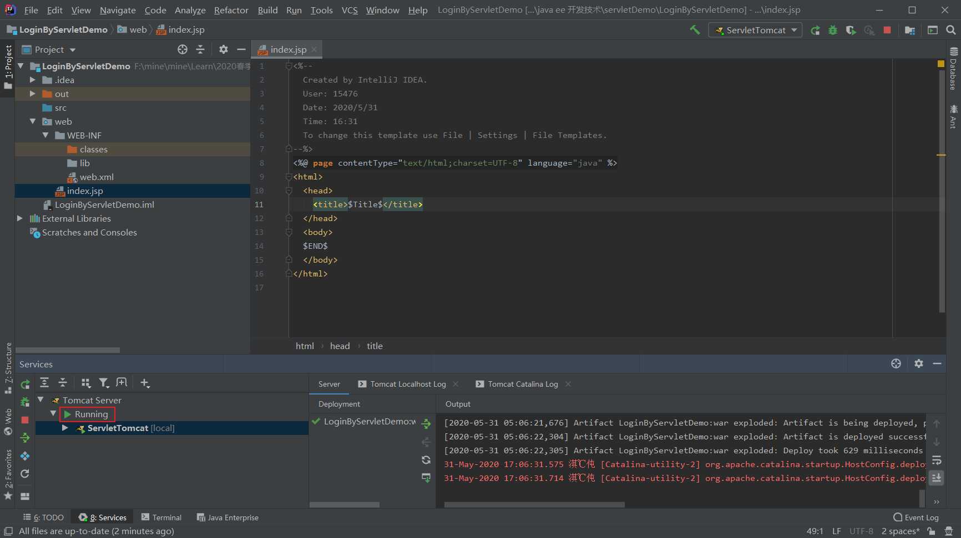Expand the .idea folder

(x=32, y=80)
